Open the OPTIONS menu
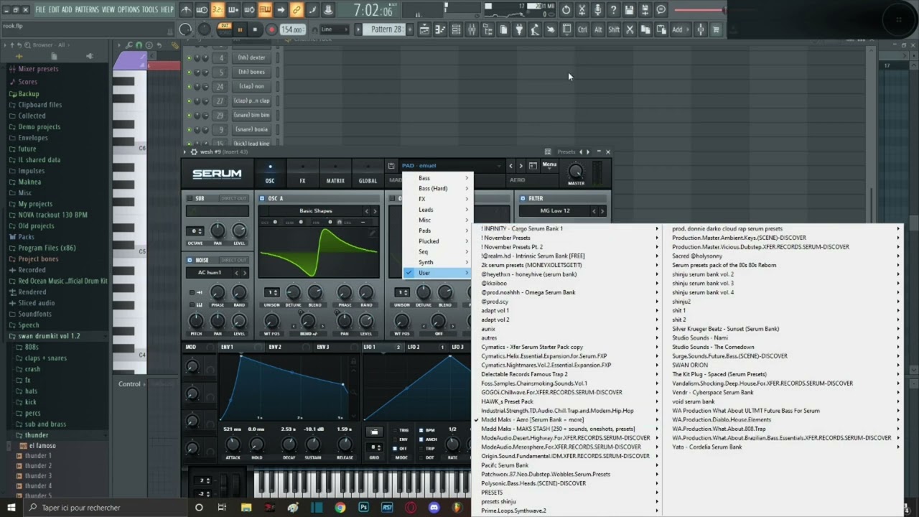The height and width of the screenshot is (517, 919). pos(129,10)
